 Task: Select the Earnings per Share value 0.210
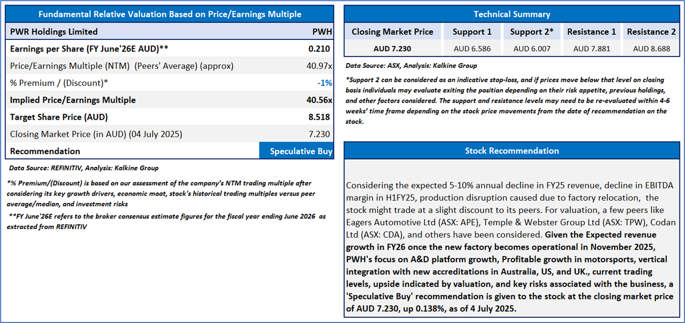tap(319, 49)
